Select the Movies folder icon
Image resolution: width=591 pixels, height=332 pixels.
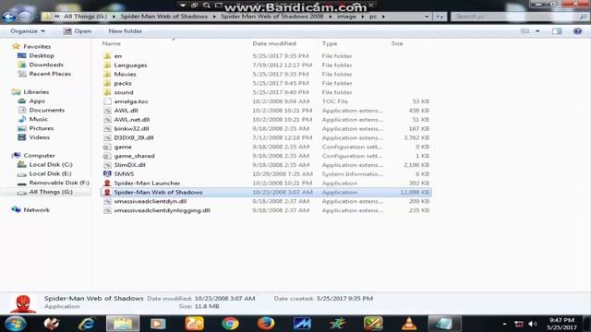pos(107,74)
